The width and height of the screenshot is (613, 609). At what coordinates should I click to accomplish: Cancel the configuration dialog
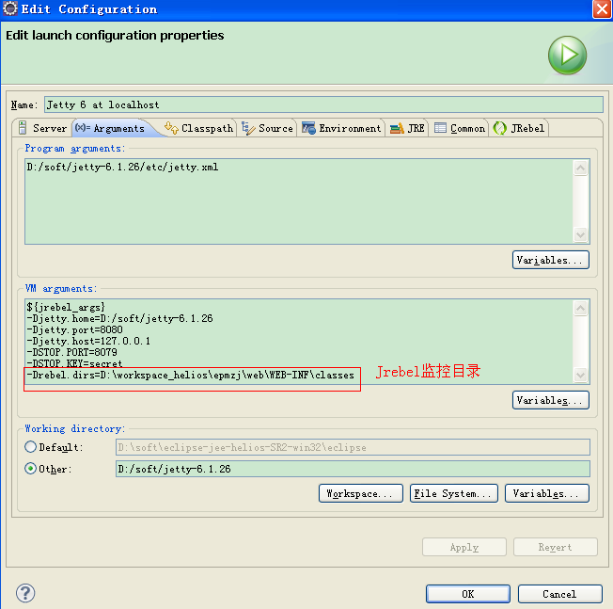[x=559, y=594]
